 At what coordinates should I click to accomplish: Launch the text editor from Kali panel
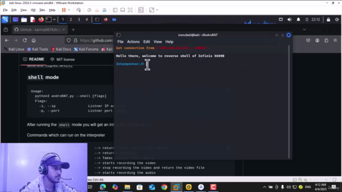(33, 20)
